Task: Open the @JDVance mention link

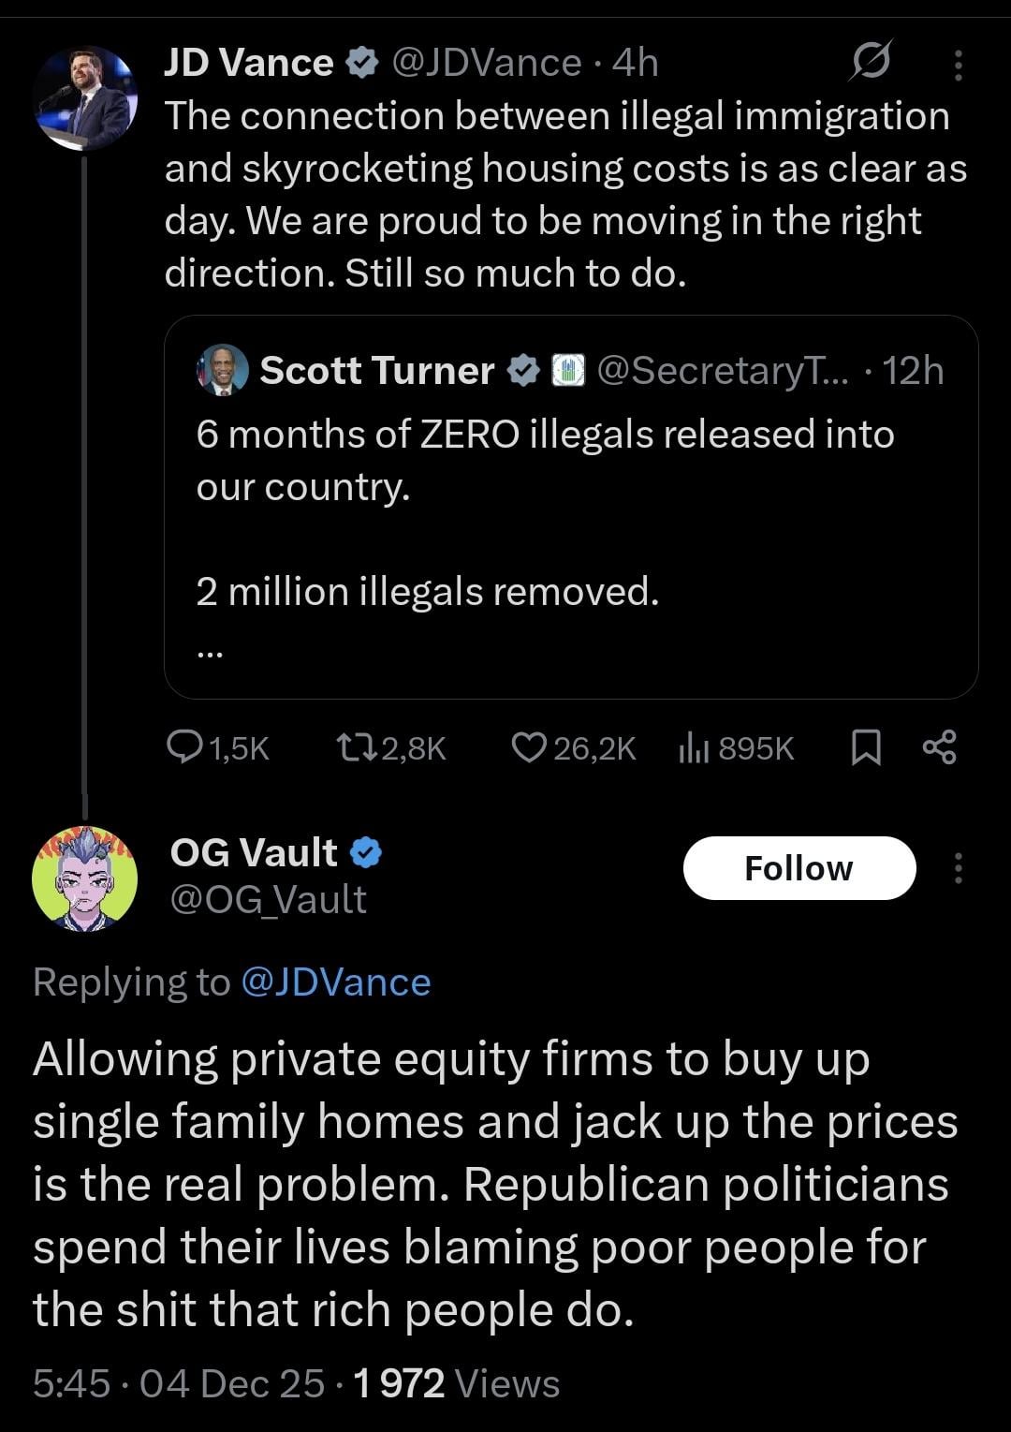Action: (335, 982)
